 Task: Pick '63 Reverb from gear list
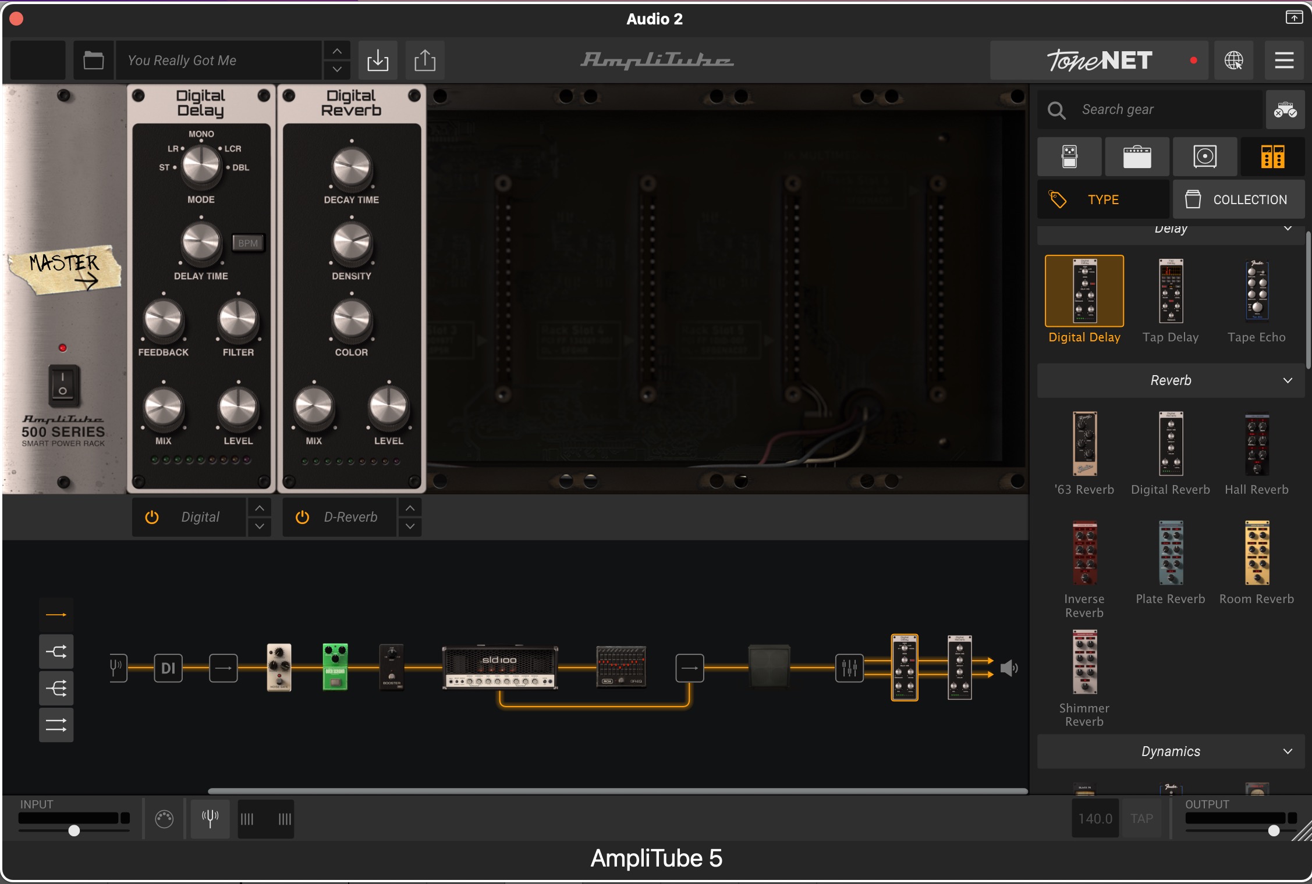[x=1084, y=453]
